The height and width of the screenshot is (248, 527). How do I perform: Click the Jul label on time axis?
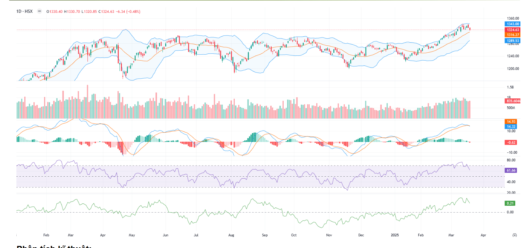[196, 235]
